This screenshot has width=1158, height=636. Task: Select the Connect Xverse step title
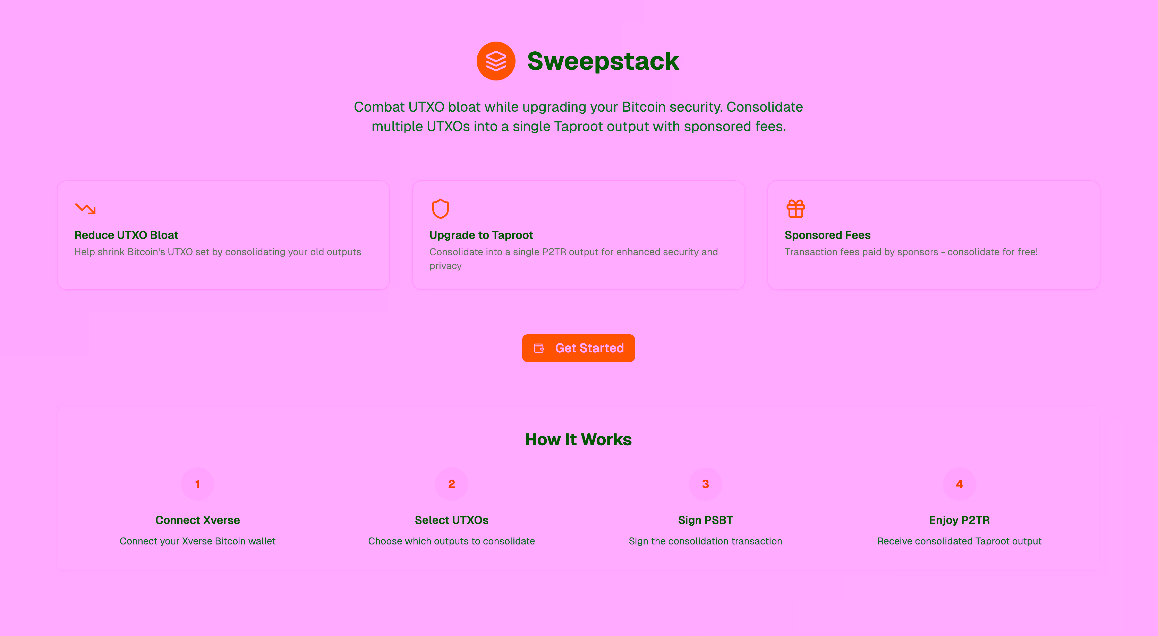point(197,520)
